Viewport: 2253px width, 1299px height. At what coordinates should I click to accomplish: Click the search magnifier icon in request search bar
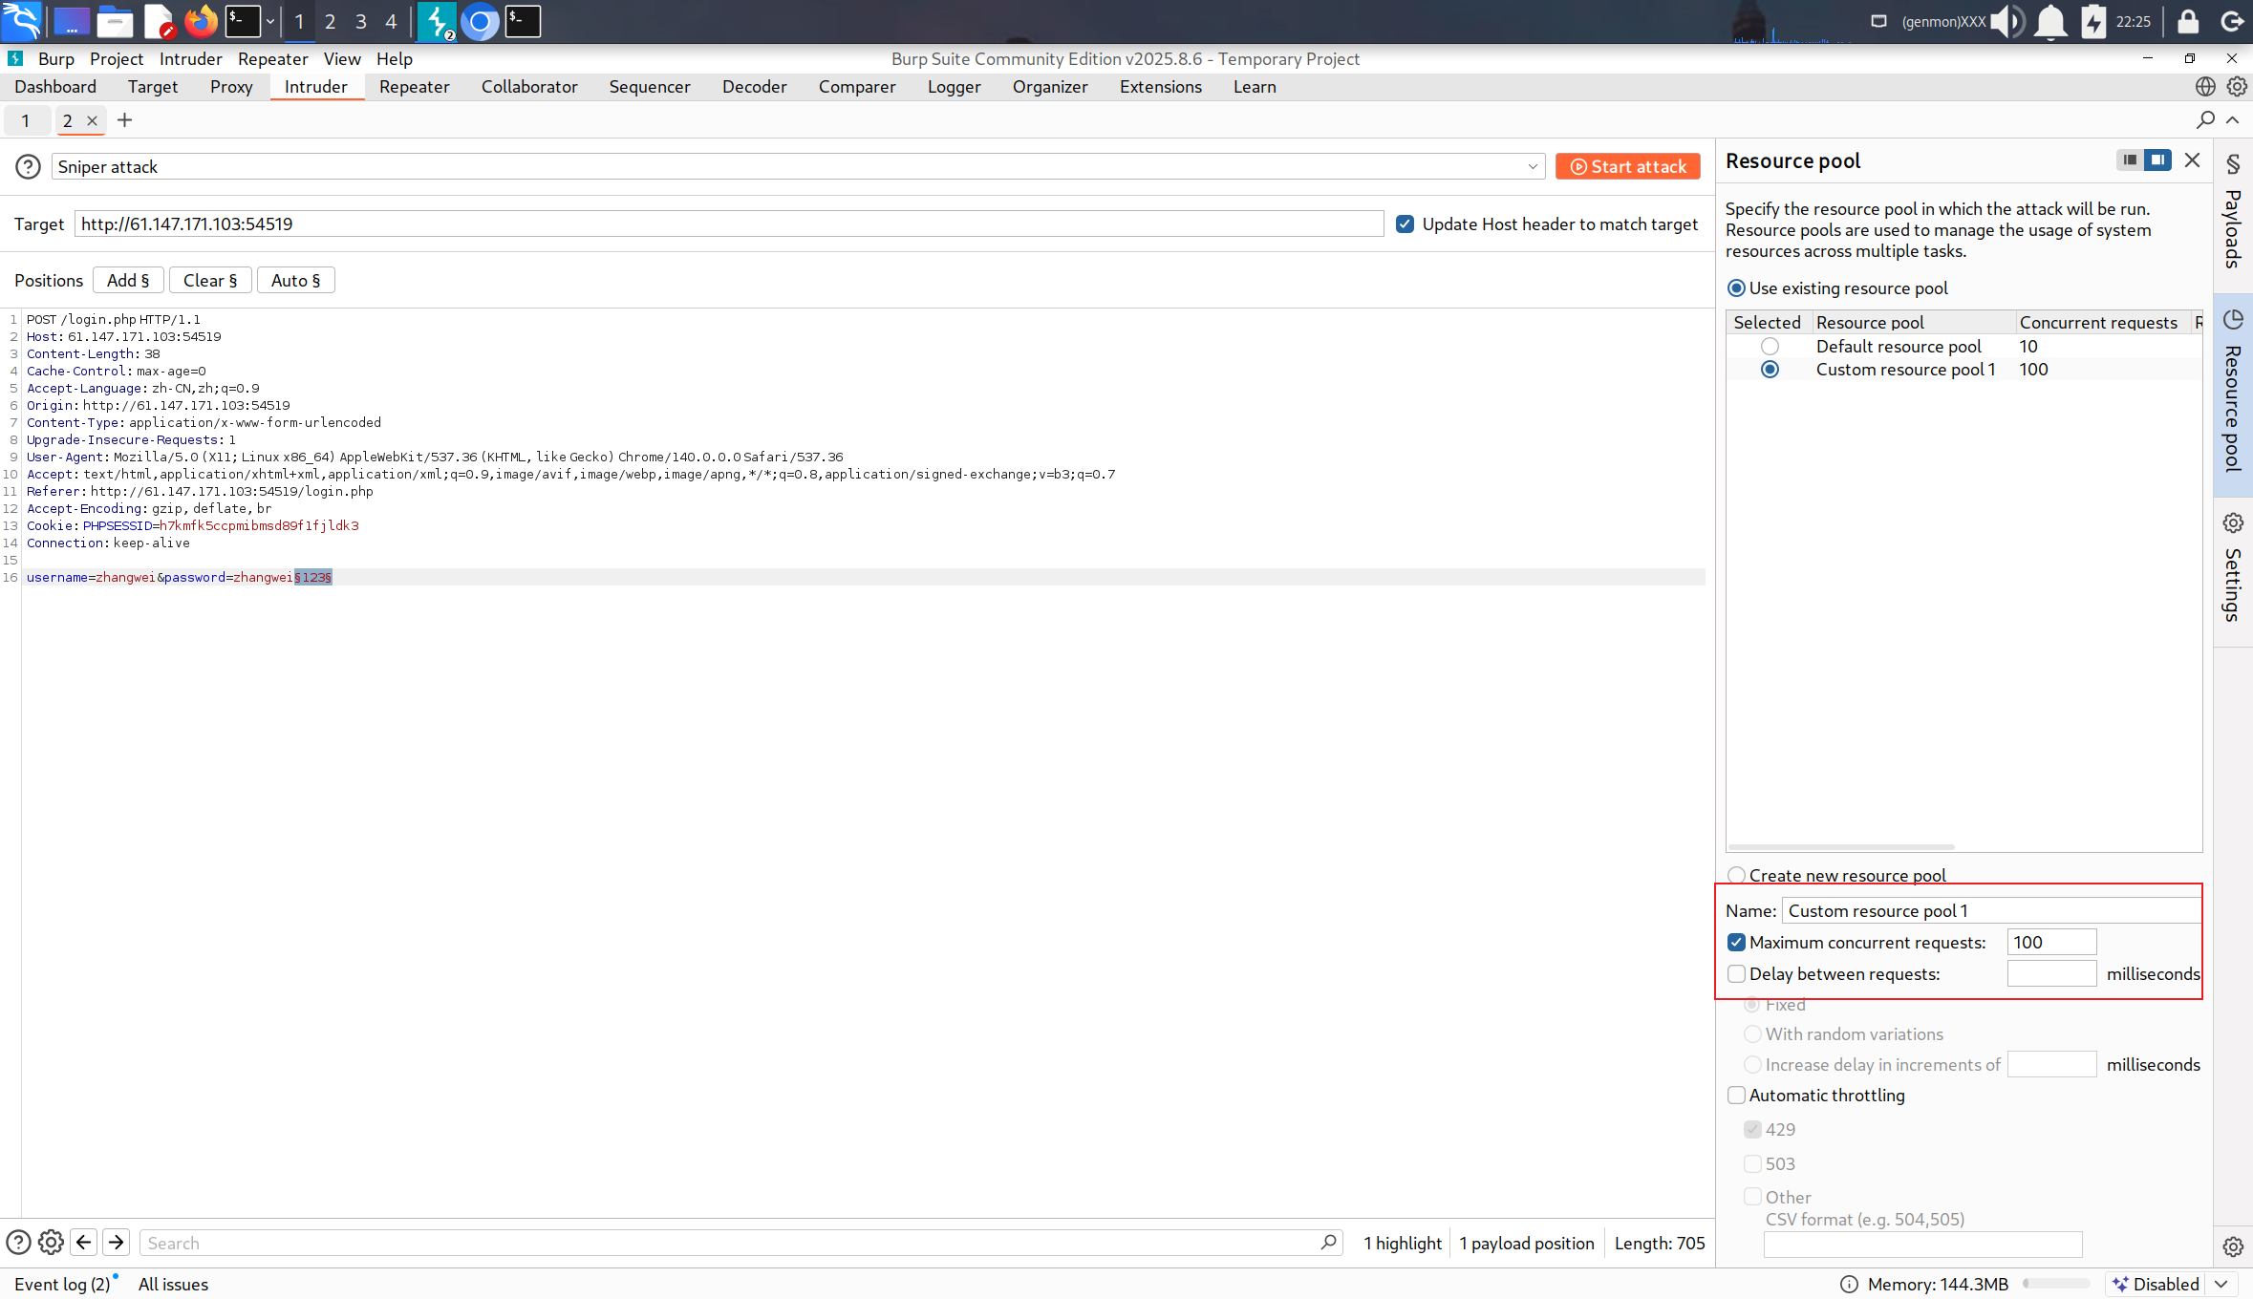pos(1328,1243)
